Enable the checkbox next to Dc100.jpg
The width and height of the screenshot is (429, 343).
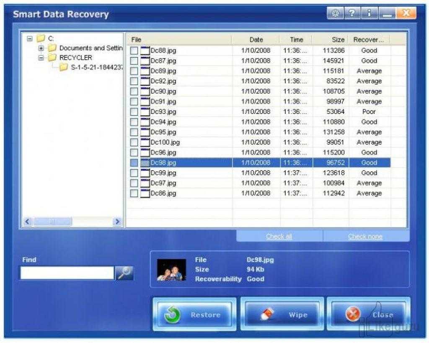[134, 142]
